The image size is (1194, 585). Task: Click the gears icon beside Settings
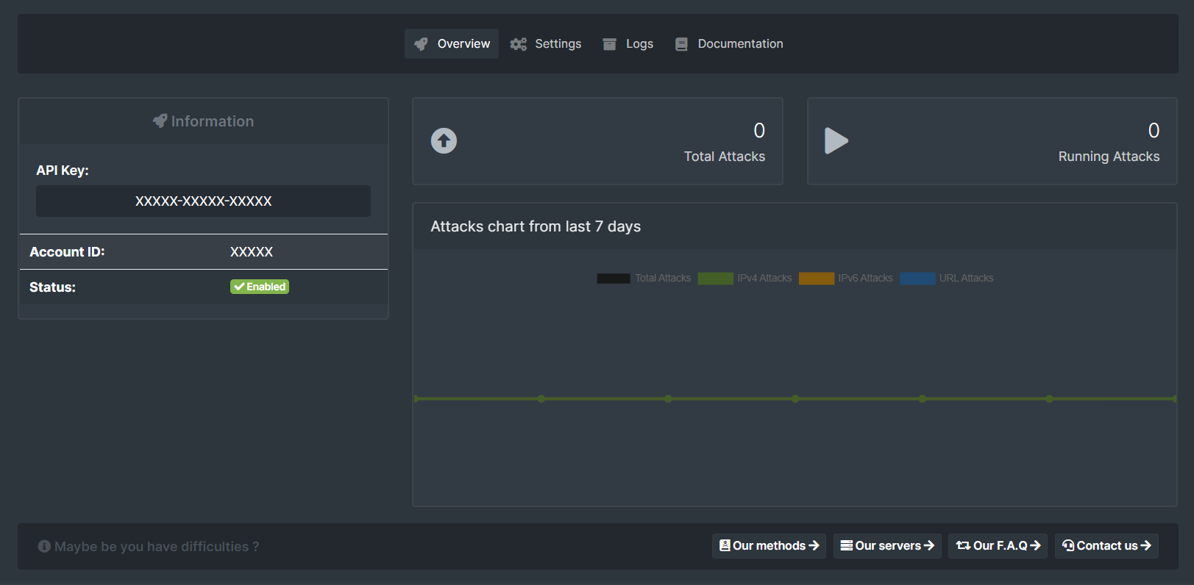pyautogui.click(x=519, y=44)
